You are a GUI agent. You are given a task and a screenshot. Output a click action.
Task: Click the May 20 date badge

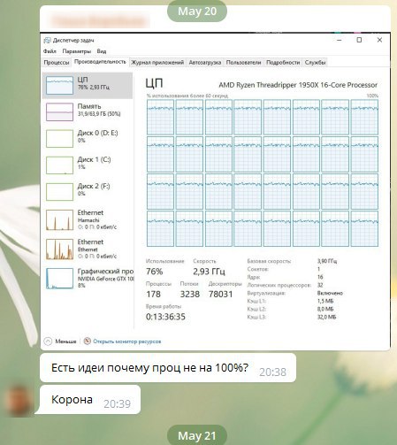(x=197, y=12)
